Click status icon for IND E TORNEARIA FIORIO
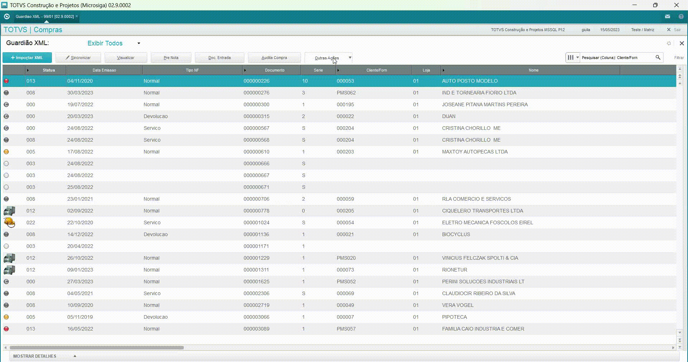The height and width of the screenshot is (362, 688). pyautogui.click(x=6, y=93)
